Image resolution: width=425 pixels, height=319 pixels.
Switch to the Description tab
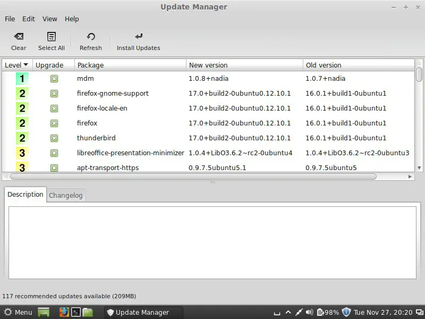25,195
